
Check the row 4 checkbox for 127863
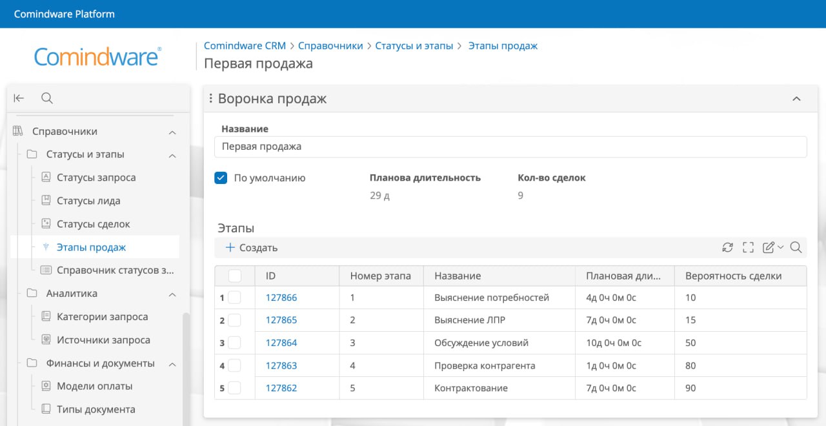coord(234,365)
